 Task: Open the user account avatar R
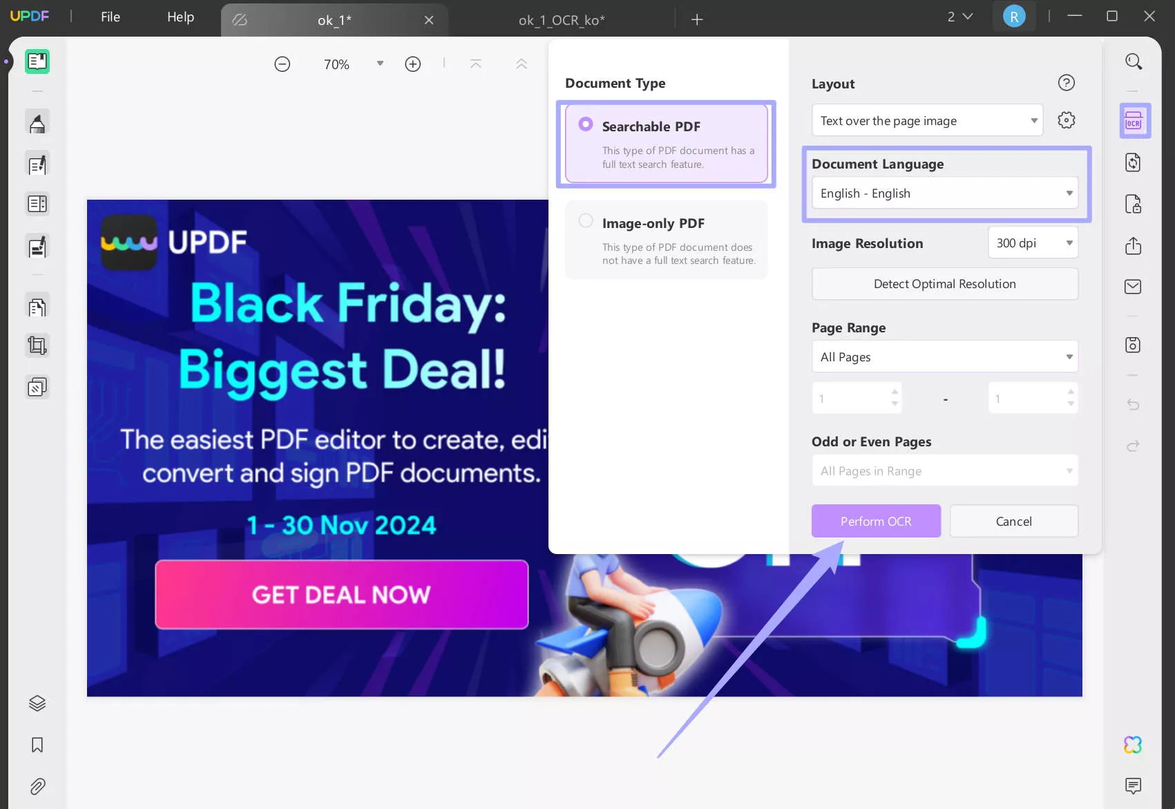coord(1013,17)
